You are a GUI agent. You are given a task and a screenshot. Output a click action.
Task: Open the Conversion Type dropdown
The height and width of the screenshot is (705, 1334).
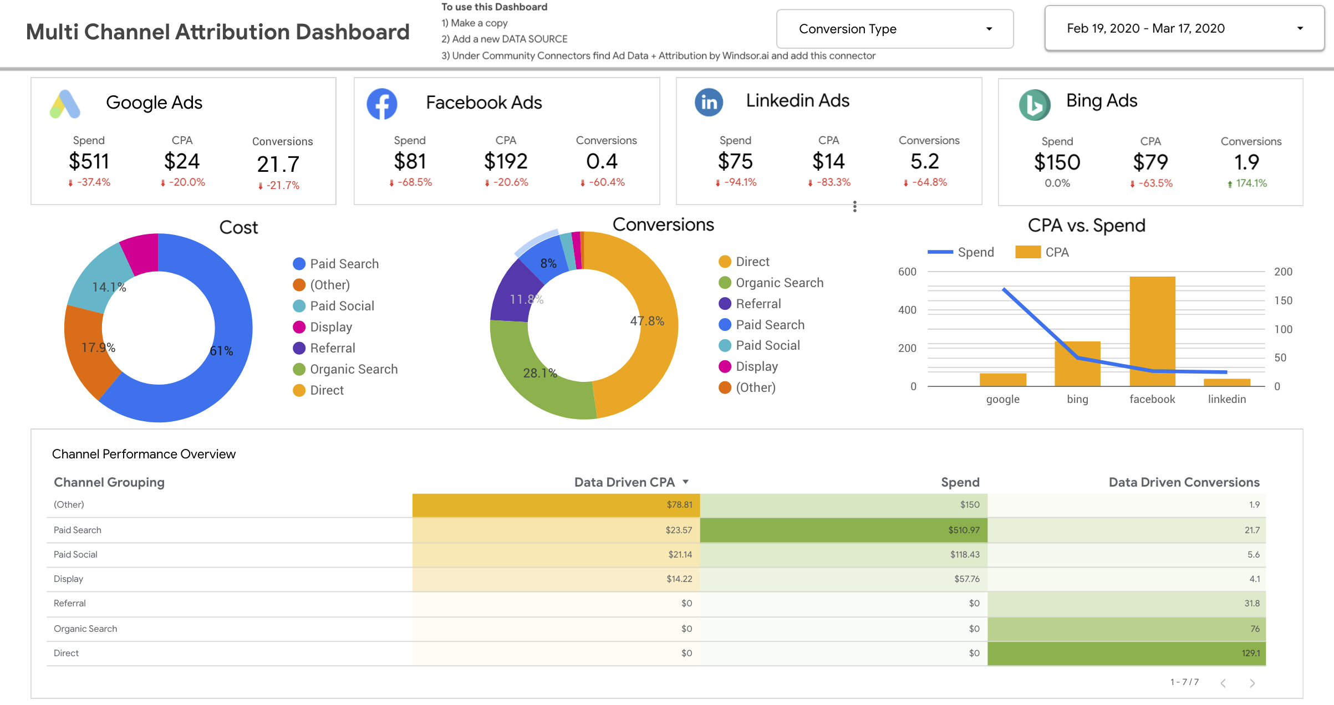coord(894,29)
